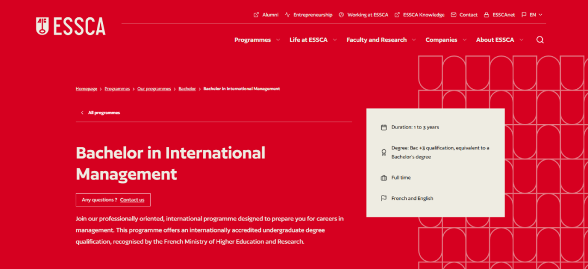Click Homepage in the breadcrumb
This screenshot has width=588, height=269.
[x=86, y=89]
